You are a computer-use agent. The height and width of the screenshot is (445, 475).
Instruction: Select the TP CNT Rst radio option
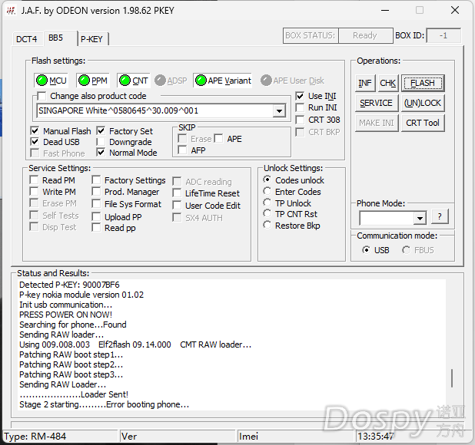pyautogui.click(x=267, y=214)
